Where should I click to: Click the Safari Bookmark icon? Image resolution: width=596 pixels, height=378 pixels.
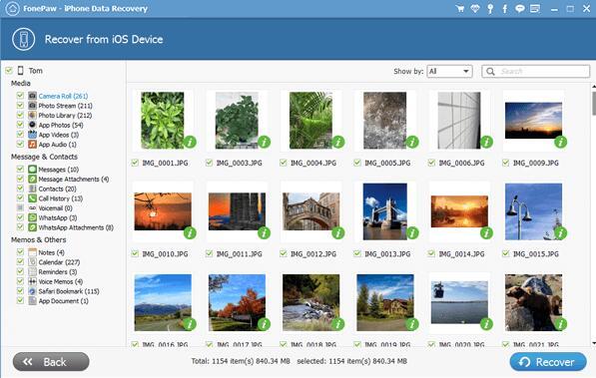point(32,291)
